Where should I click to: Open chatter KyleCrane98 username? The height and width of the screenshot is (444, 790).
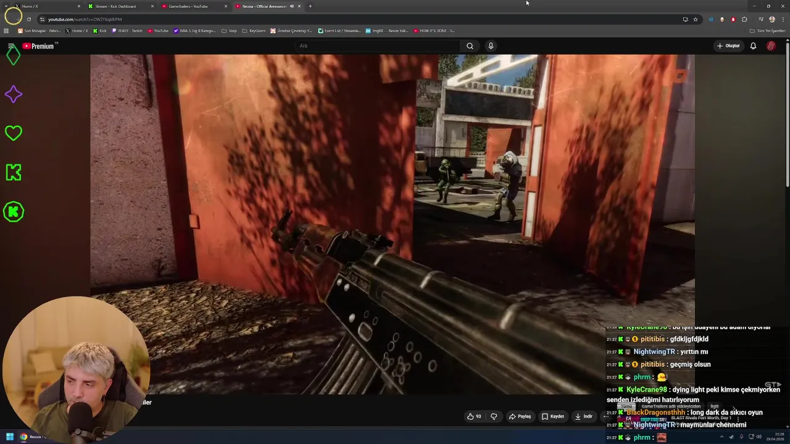646,390
